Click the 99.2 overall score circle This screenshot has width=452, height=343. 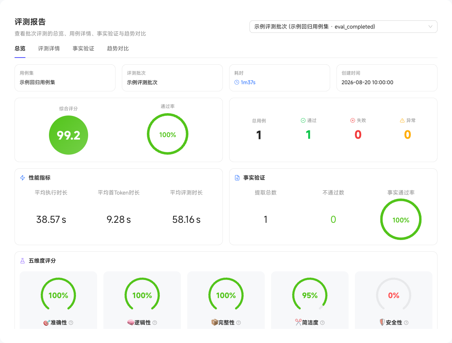69,135
